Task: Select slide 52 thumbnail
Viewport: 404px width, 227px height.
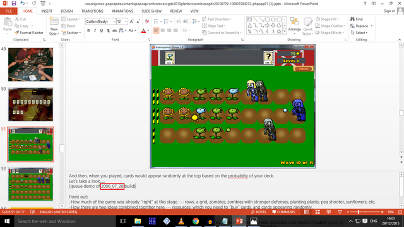Action: pyautogui.click(x=31, y=184)
